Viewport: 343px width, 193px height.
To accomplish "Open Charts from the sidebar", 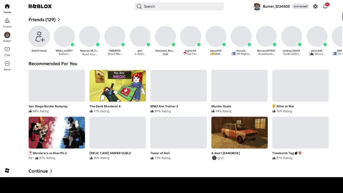I will [x=7, y=23].
